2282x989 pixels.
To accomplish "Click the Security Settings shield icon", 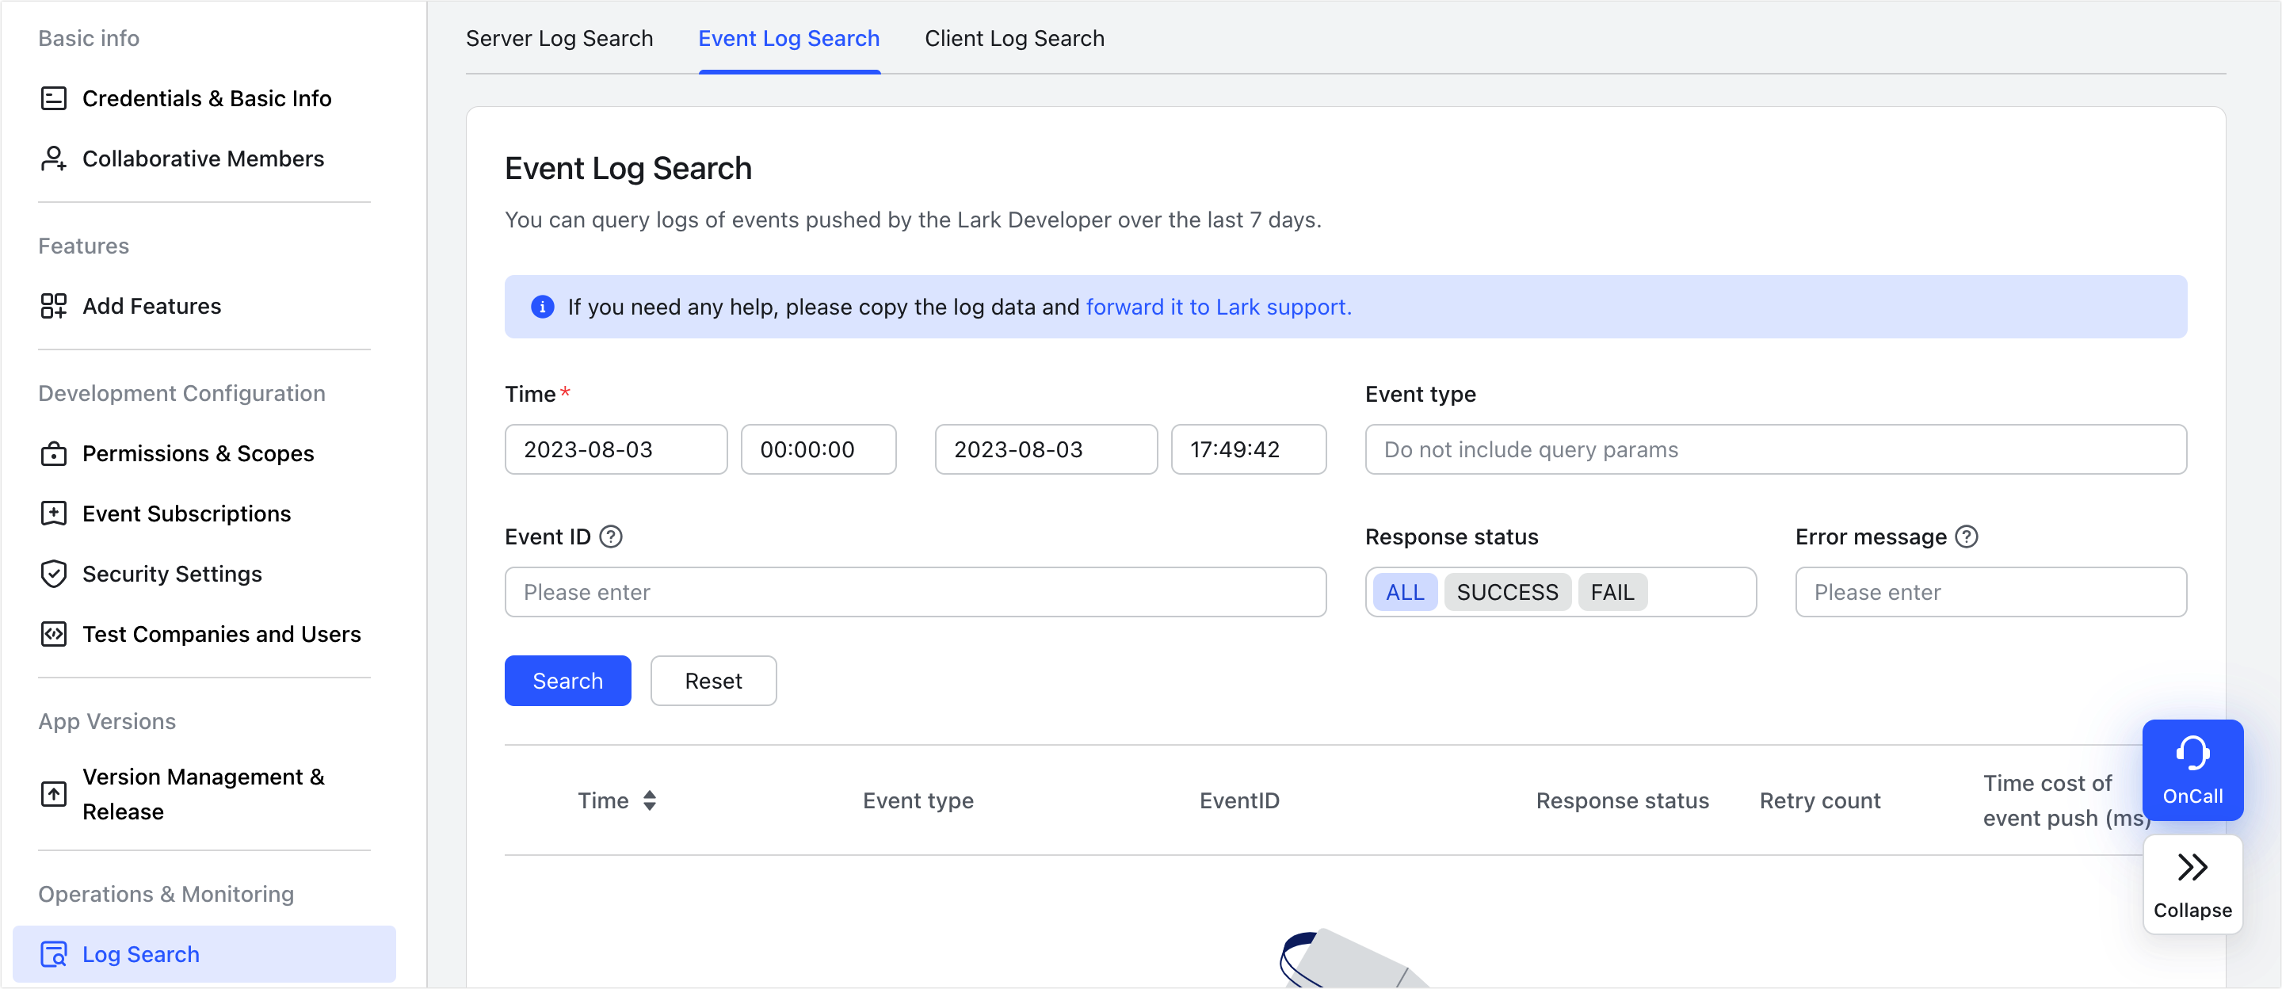I will coord(54,575).
